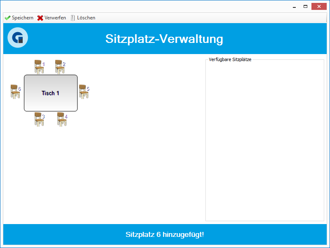Click the Sitzplatz-Verwaltung header title

point(164,39)
